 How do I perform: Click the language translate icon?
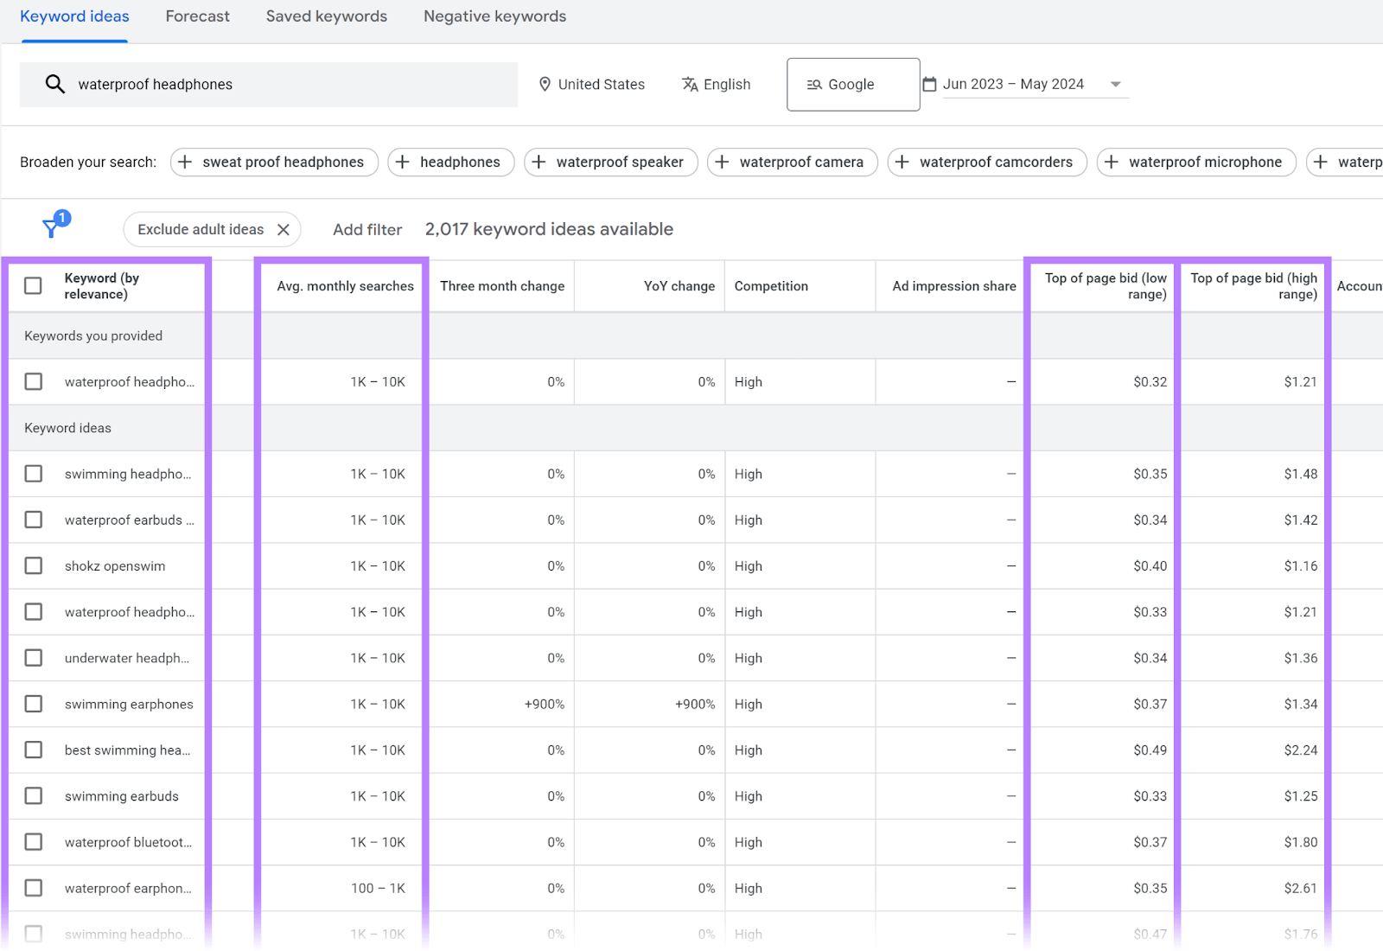(x=690, y=84)
